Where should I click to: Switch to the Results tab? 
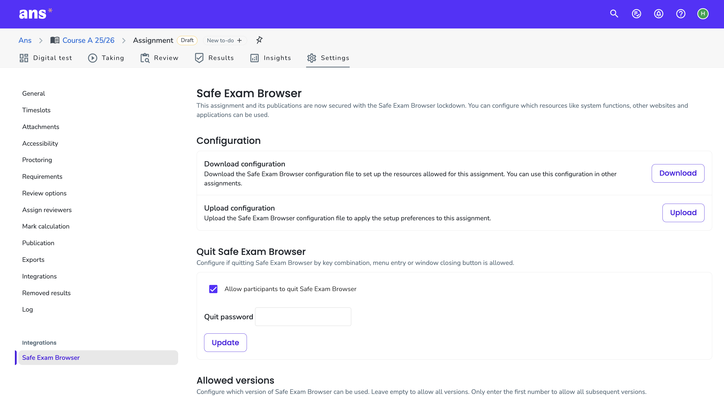tap(214, 58)
